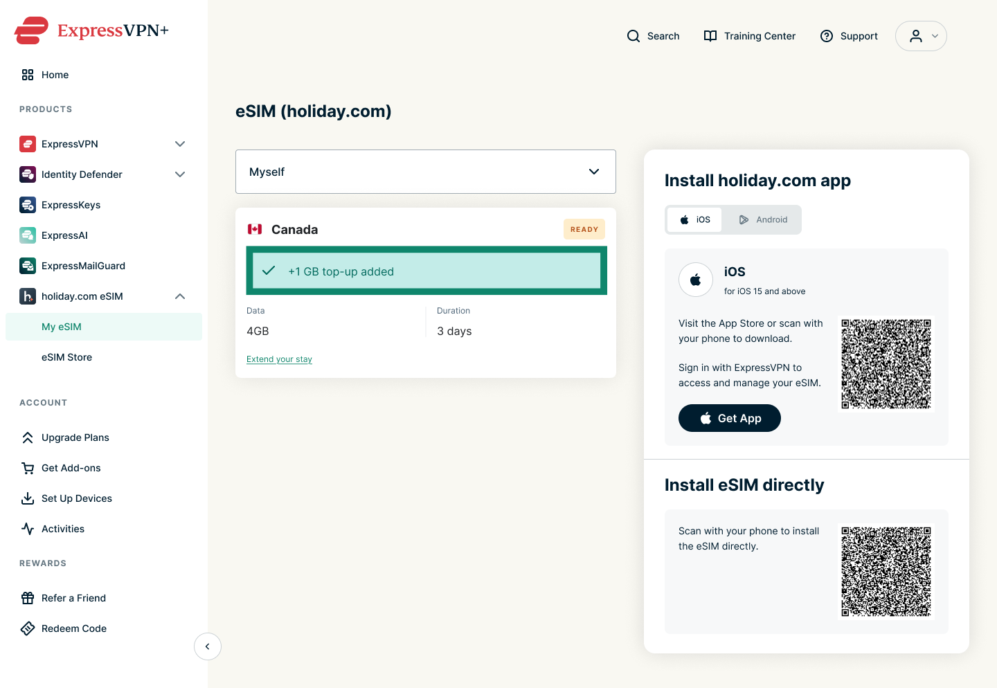Click the '+1 GB top-up added' banner text
Viewport: 997px width, 688px height.
(x=341, y=271)
